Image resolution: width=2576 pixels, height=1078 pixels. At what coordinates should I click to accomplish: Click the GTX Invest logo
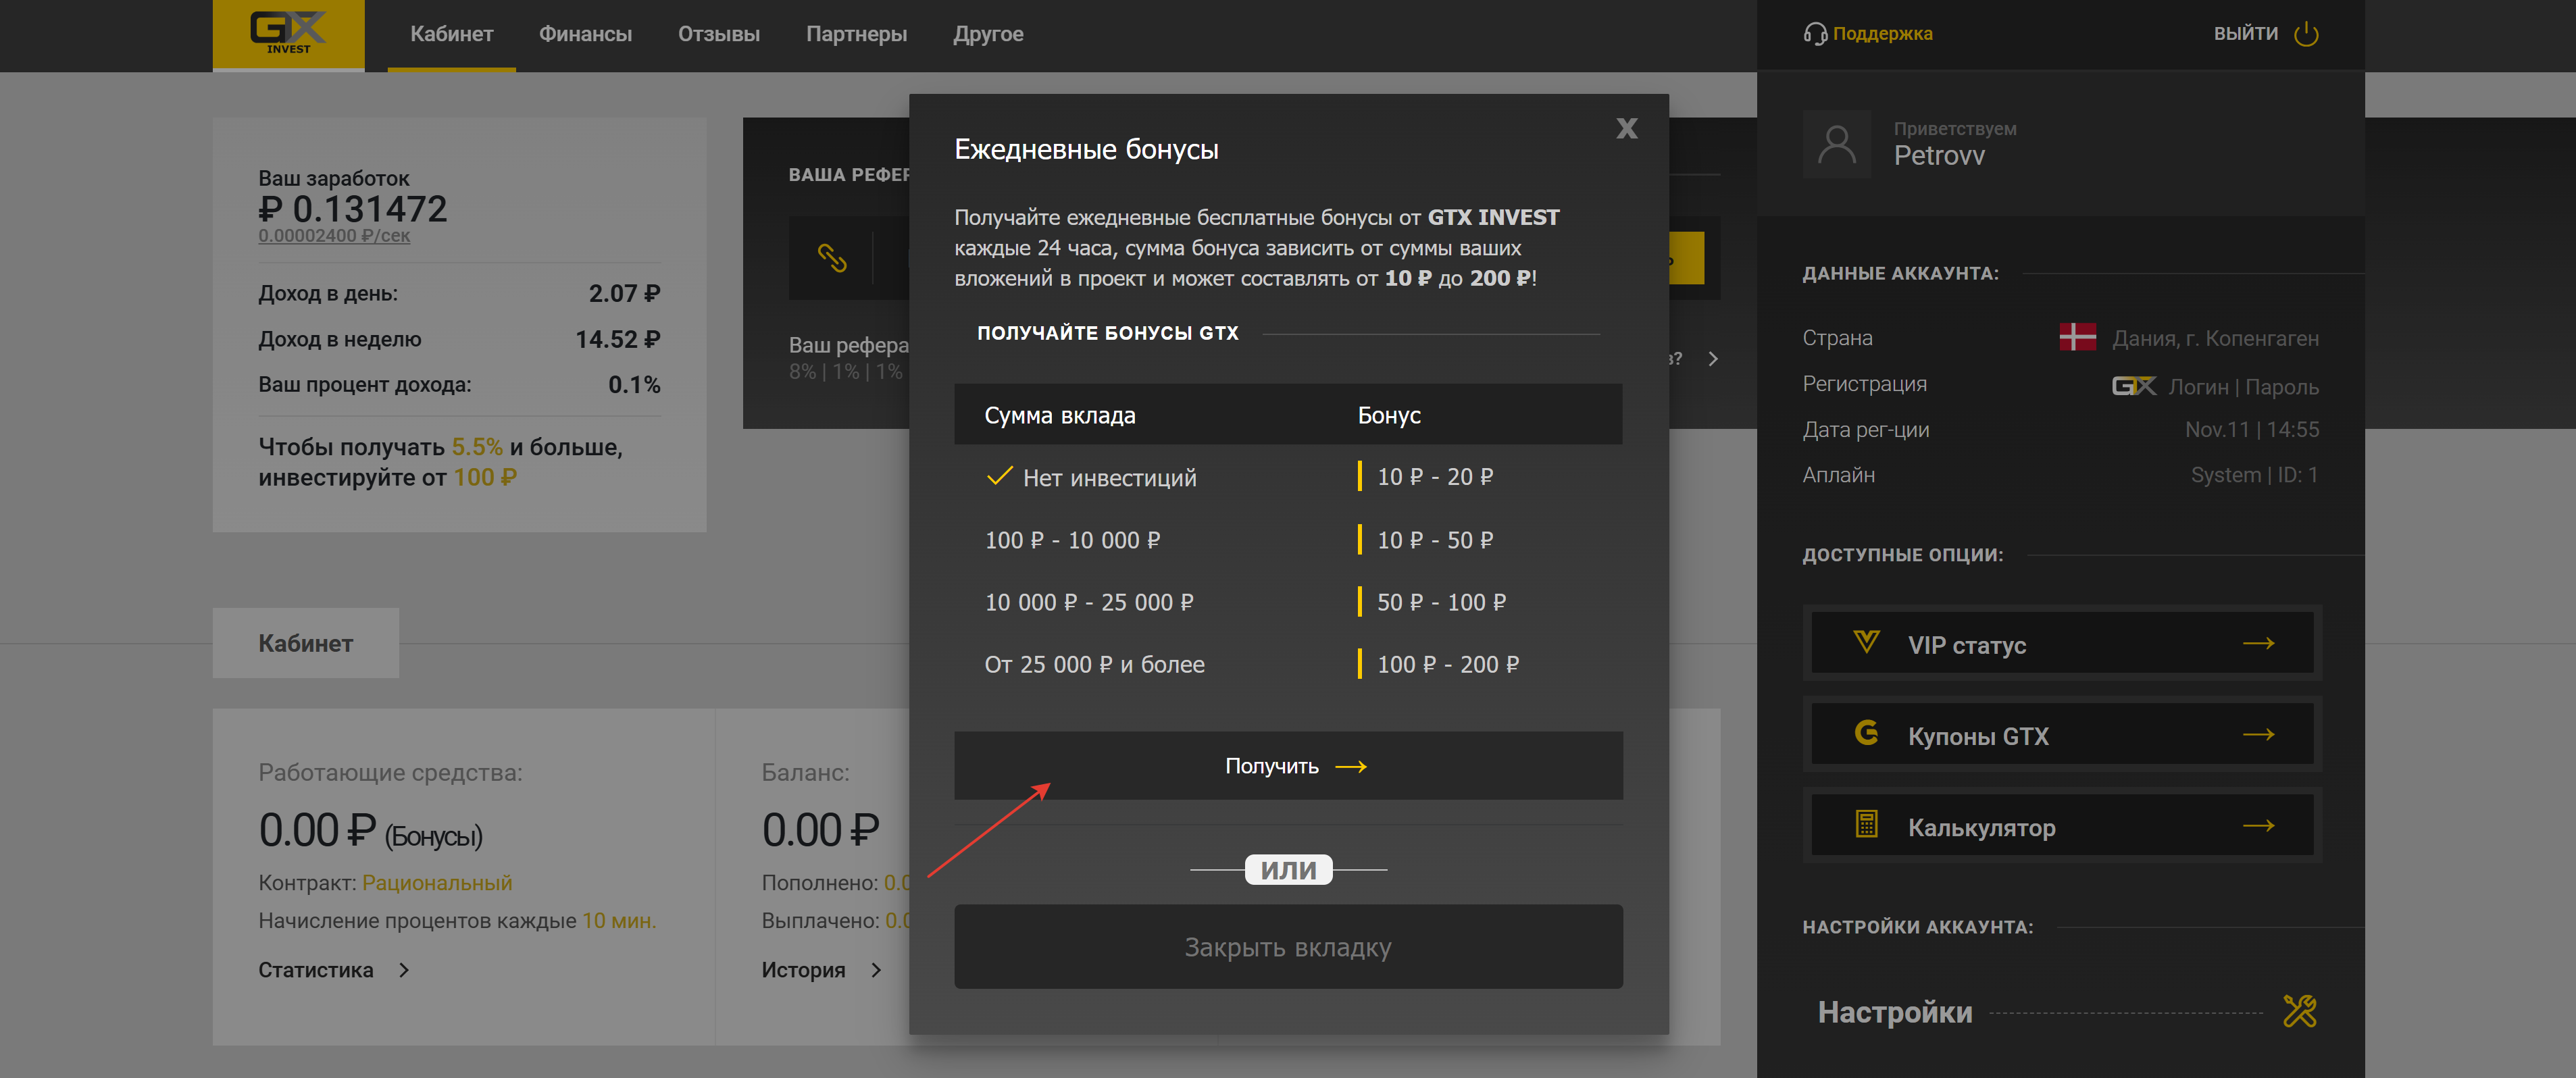click(x=288, y=34)
